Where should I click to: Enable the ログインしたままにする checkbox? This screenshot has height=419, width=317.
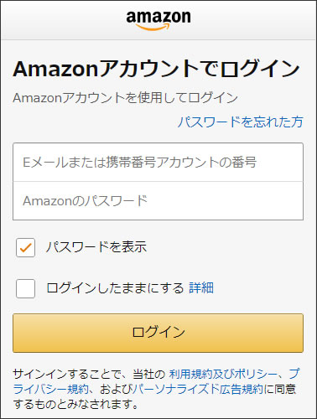25,288
